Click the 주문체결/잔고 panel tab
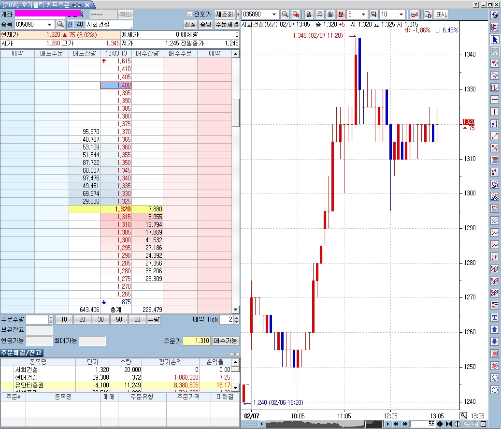The height and width of the screenshot is (429, 501). tap(22, 353)
